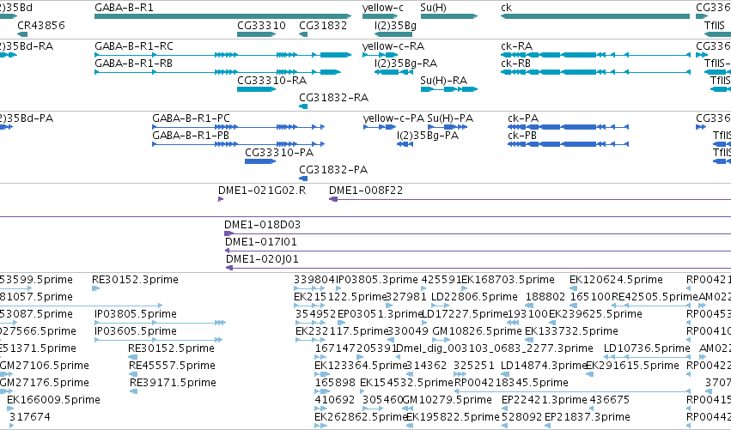Click the 317674 feature label

30,417
